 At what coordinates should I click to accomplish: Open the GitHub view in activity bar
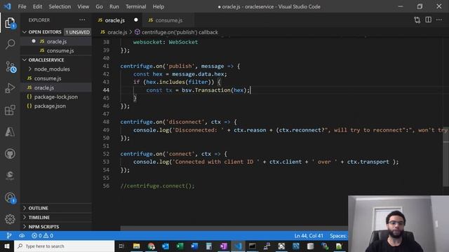pos(10,154)
